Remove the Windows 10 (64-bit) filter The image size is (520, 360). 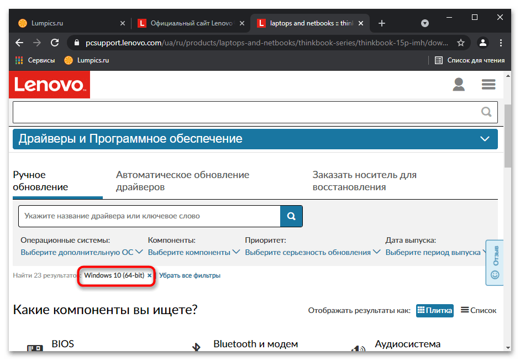(150, 275)
